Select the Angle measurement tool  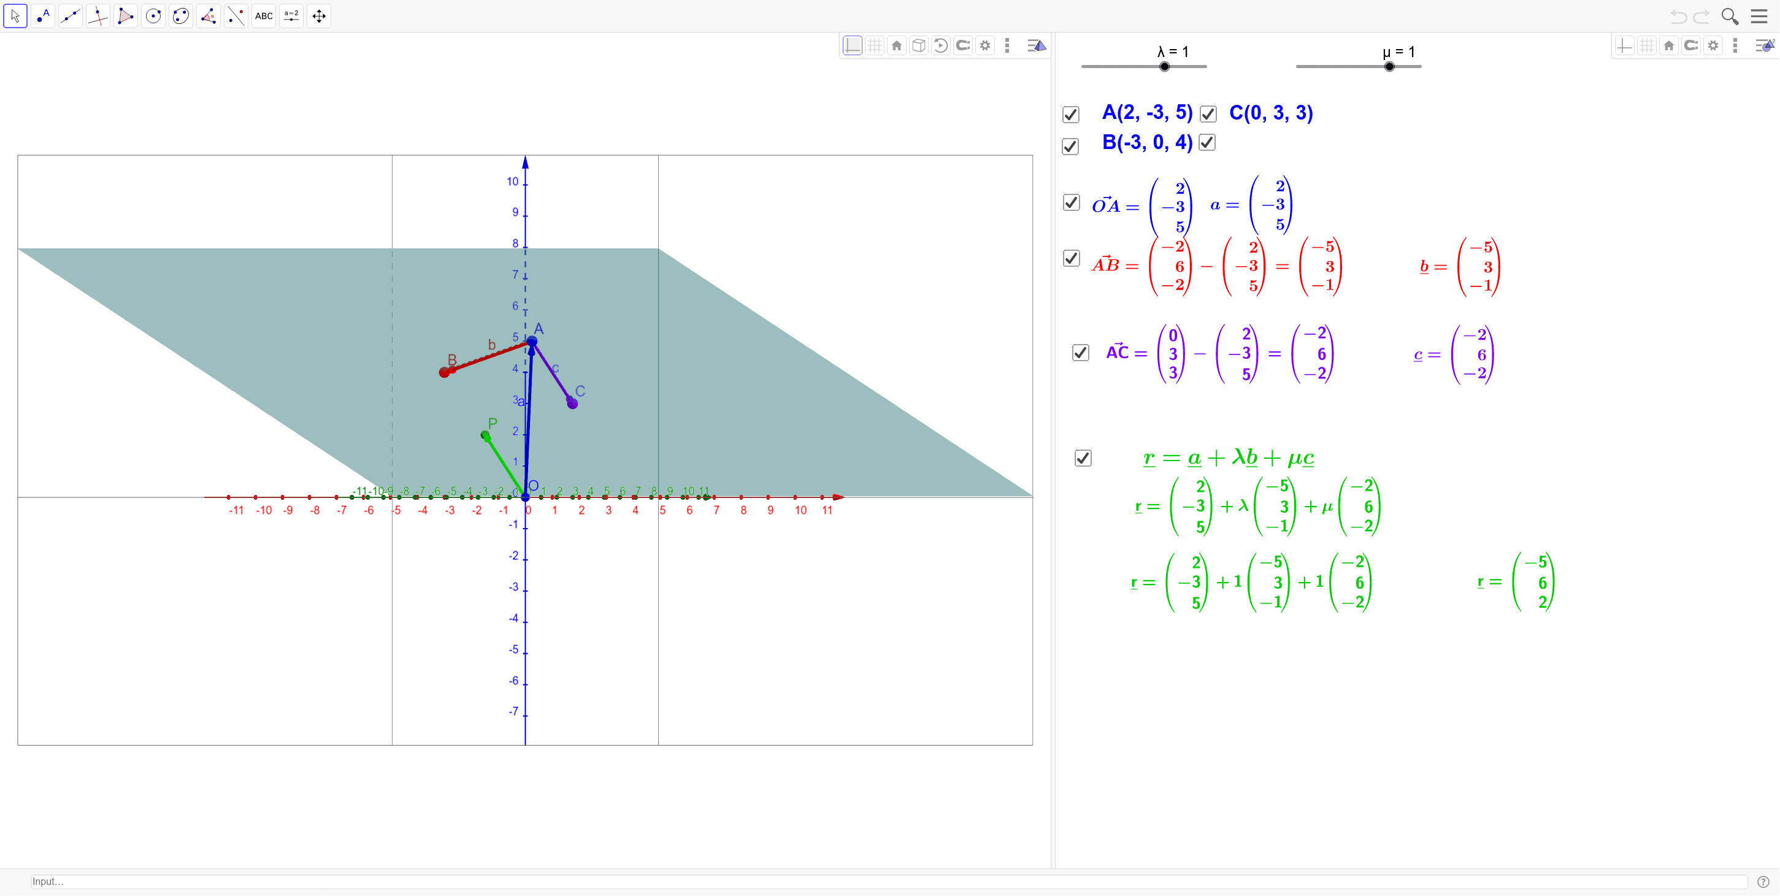pyautogui.click(x=209, y=16)
